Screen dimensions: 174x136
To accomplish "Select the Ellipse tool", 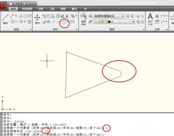I will pyautogui.click(x=21, y=22).
